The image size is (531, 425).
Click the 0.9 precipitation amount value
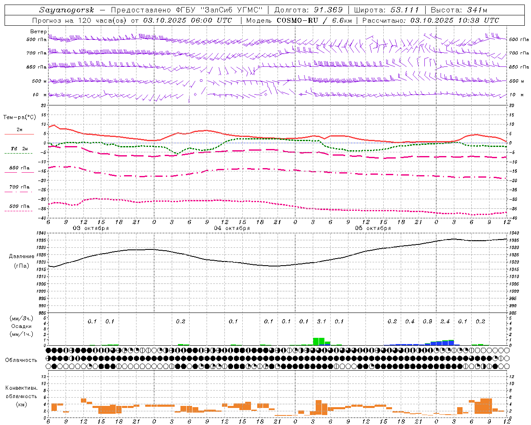427,322
